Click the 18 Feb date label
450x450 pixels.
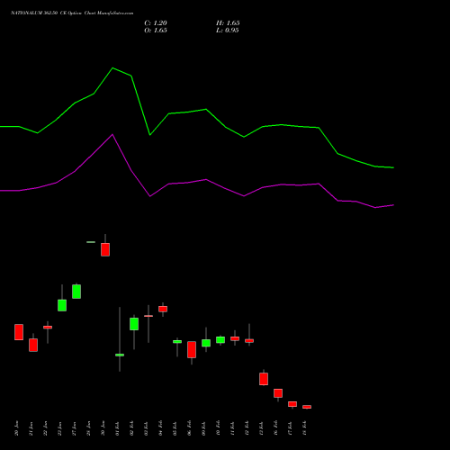pyautogui.click(x=304, y=428)
